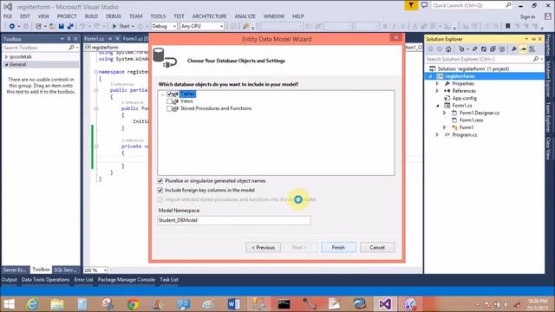
Task: Open the PROJECT menu
Action: 67,16
